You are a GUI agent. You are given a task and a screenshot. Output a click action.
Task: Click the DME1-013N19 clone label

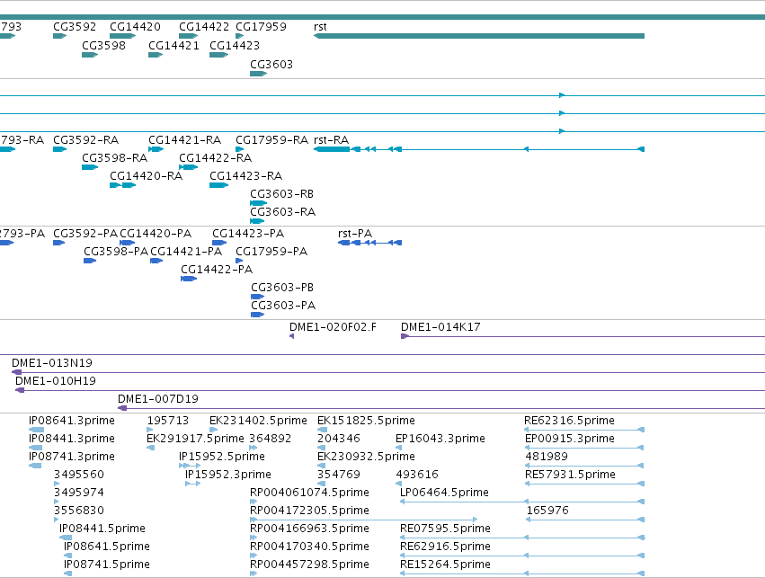click(52, 363)
